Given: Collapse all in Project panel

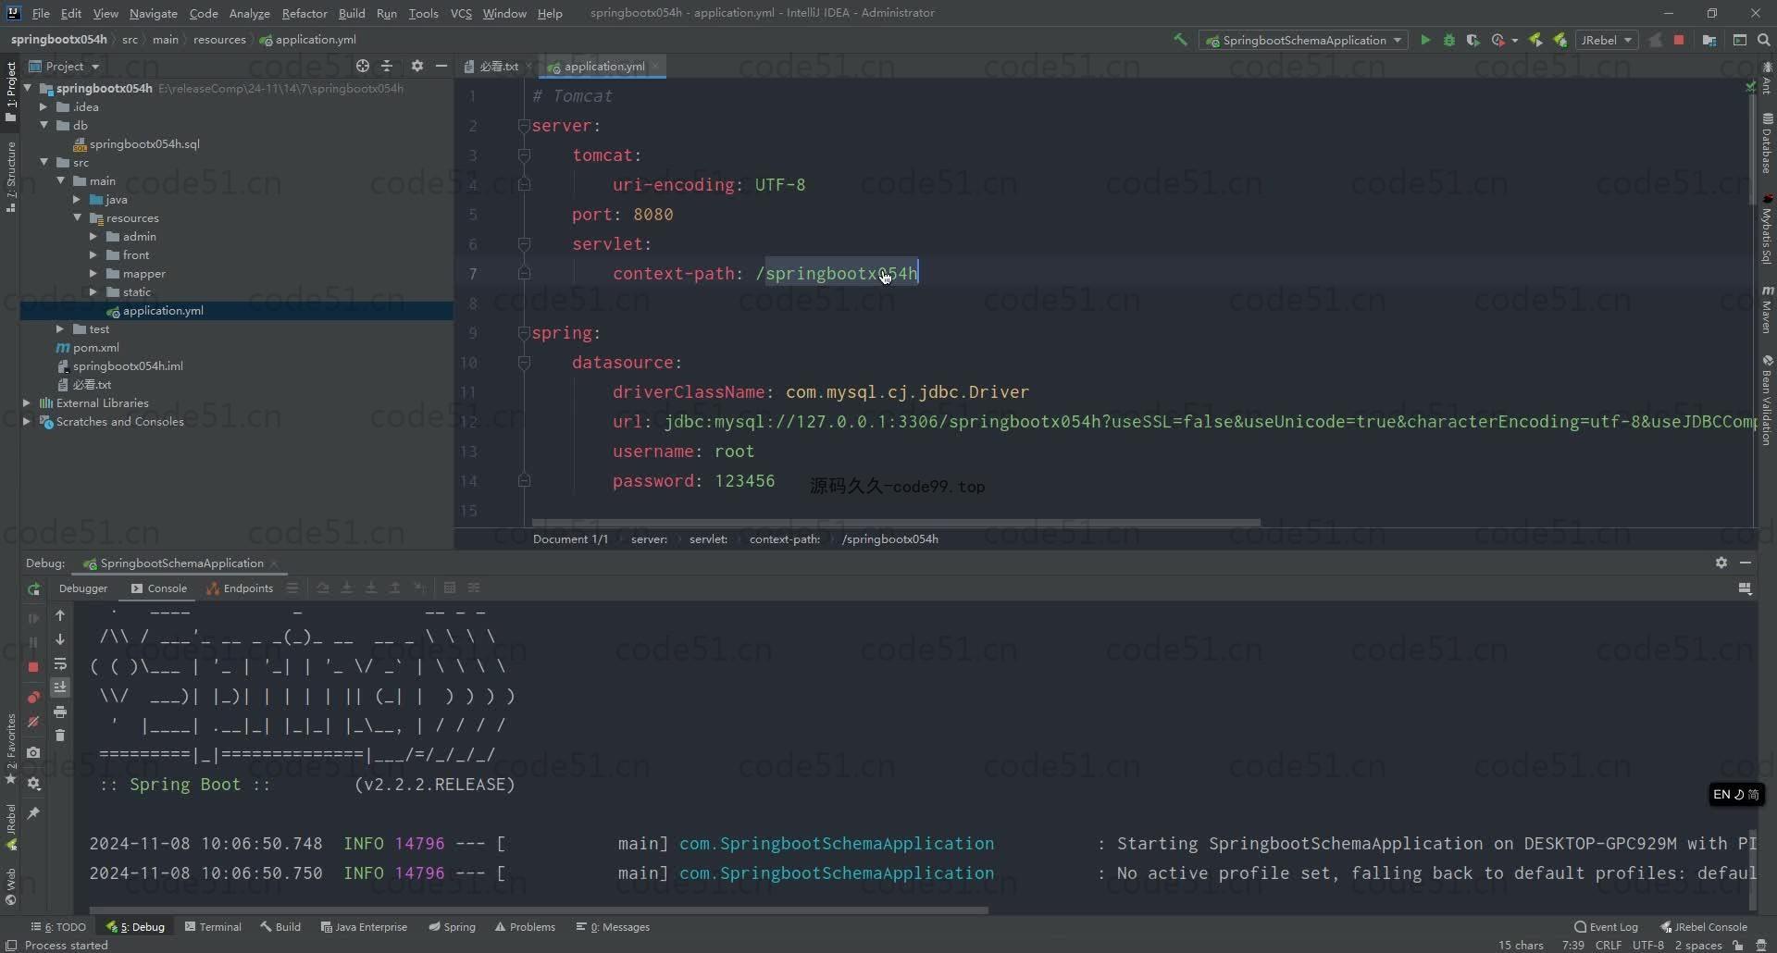Looking at the screenshot, I should (x=387, y=66).
